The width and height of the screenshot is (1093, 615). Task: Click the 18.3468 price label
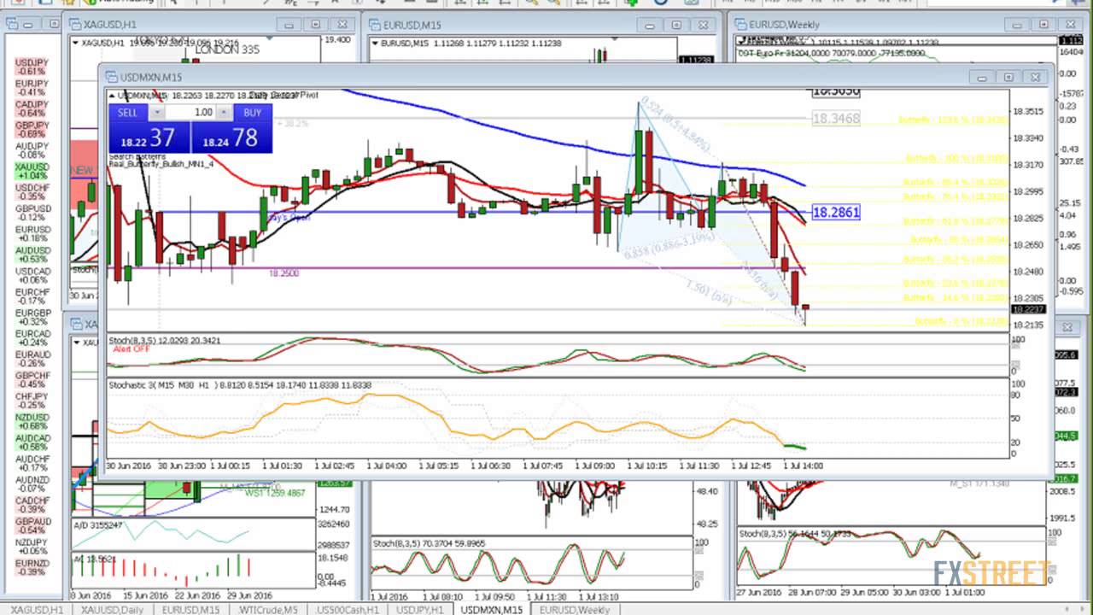(x=836, y=119)
